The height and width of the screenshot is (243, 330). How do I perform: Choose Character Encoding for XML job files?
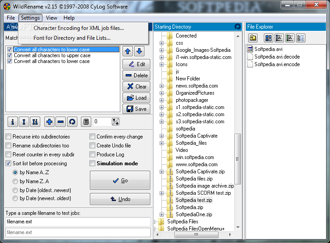pos(83,28)
